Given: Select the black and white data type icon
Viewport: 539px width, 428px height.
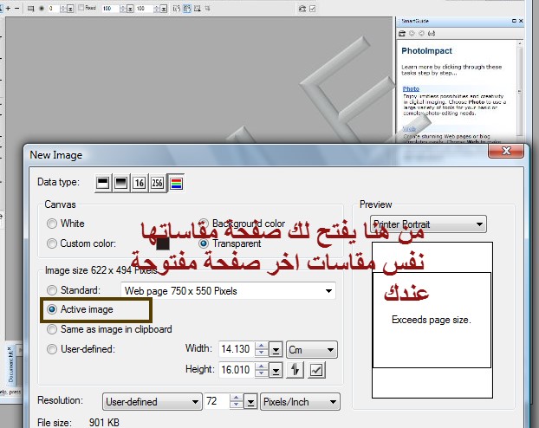Looking at the screenshot, I should pos(102,183).
